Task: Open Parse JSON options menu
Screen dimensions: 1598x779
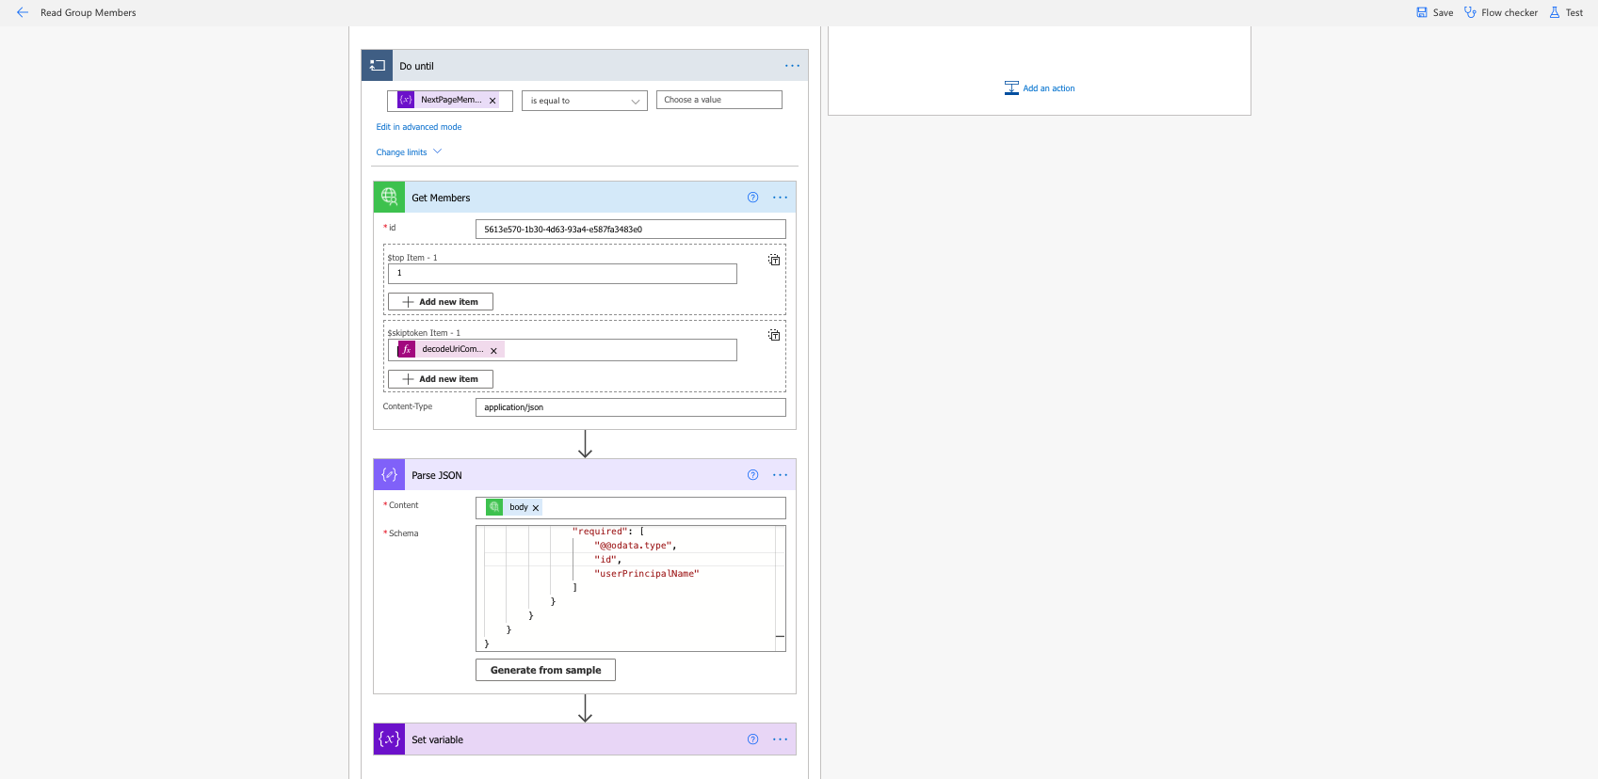Action: [x=780, y=475]
